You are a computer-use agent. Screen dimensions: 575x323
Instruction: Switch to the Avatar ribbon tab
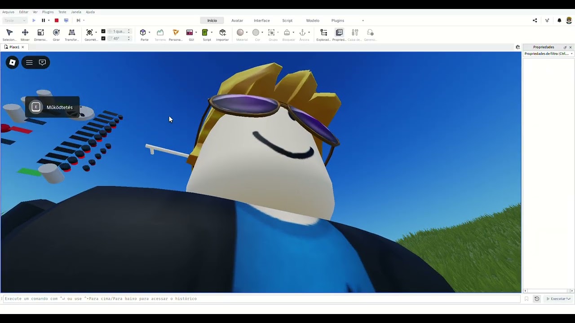pos(237,21)
